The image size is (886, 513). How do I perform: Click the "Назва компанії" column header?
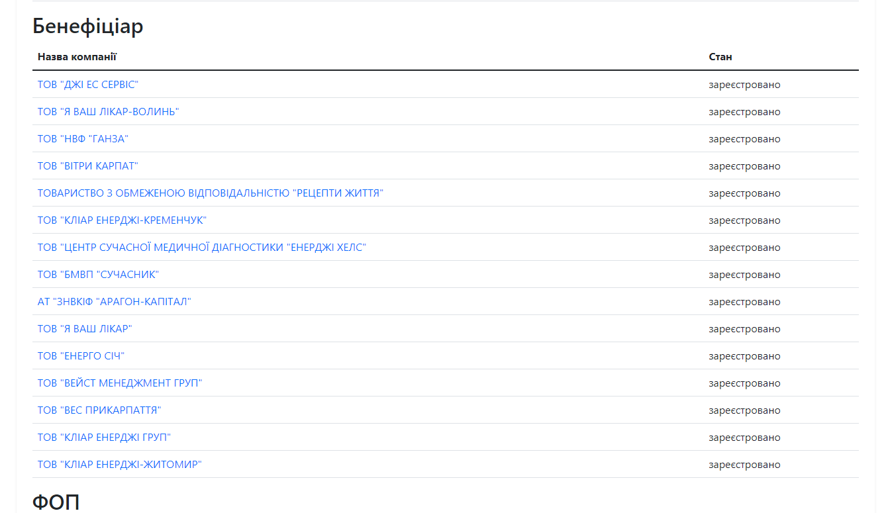(x=77, y=57)
